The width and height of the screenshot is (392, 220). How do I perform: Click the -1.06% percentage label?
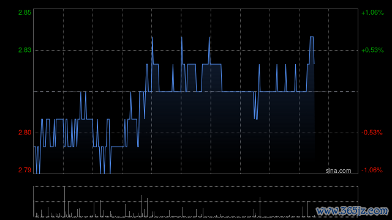pos(372,170)
